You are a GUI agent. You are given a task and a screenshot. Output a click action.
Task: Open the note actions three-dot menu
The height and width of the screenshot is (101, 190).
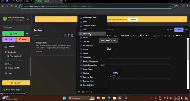tap(186, 30)
